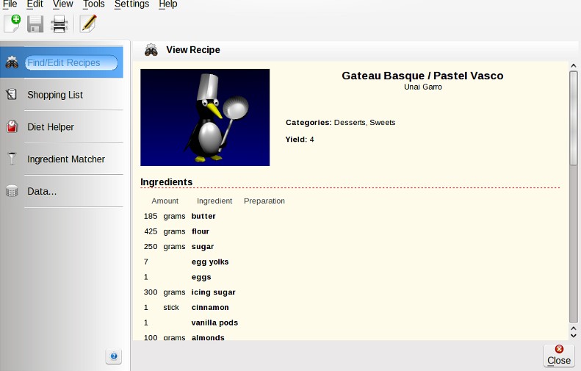Viewport: 581px width, 371px height.
Task: Select the Find/Edit Recipes label
Action: point(64,63)
